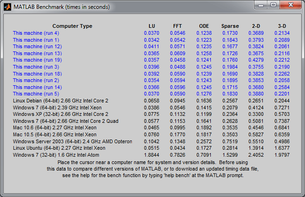Viewport: 305px width, 197px height.
Task: Click the 3-D column header
Action: (x=282, y=26)
